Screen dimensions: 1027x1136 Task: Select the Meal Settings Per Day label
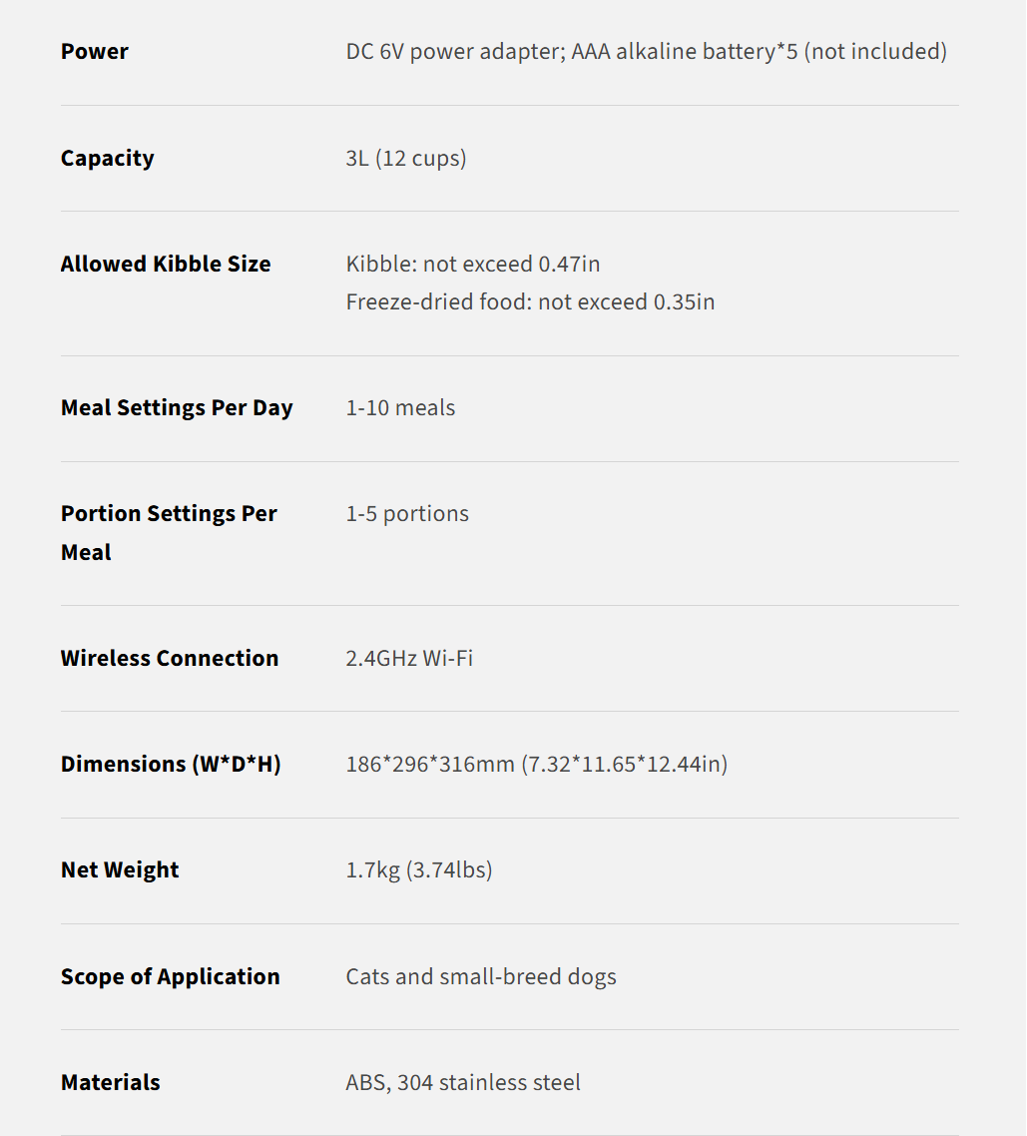click(x=177, y=408)
